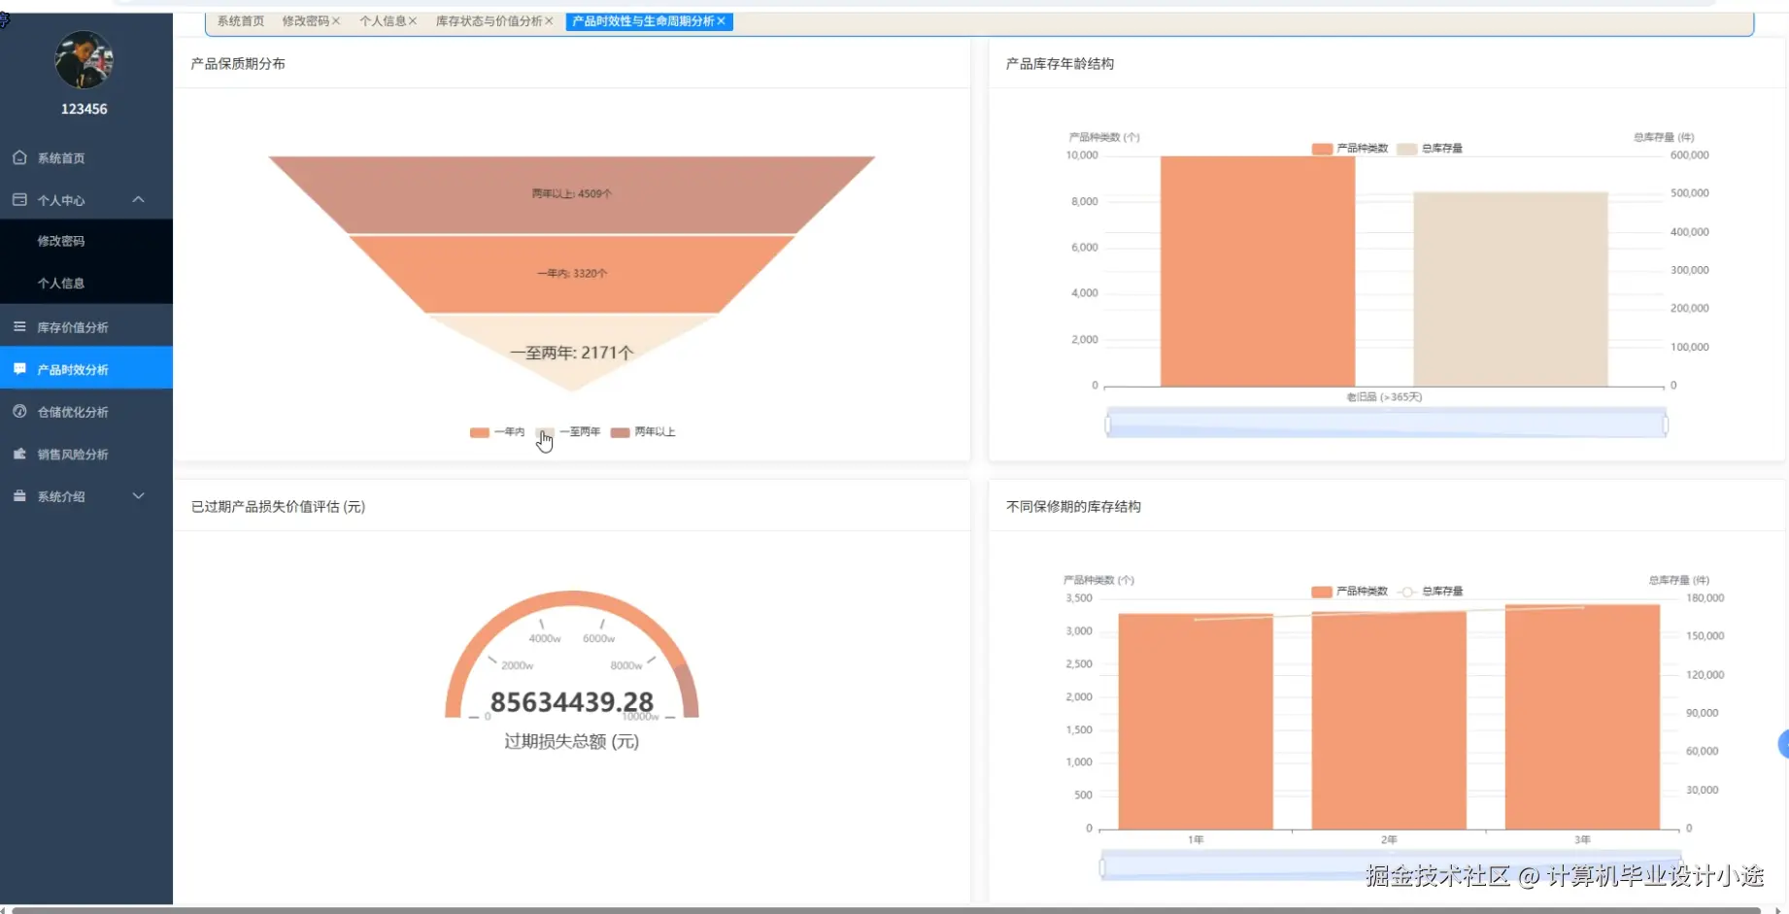
Task: Switch to the 个人信息 tab
Action: click(x=383, y=21)
